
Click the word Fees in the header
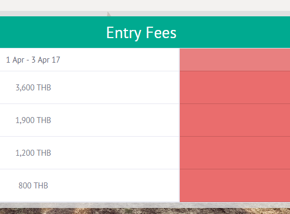coord(161,33)
